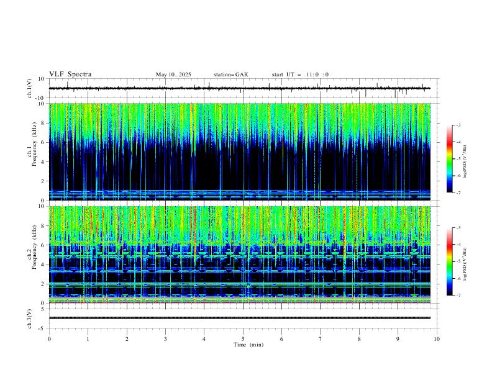
Task: Click the ch.3 voltage waveform band
Action: tap(239, 318)
